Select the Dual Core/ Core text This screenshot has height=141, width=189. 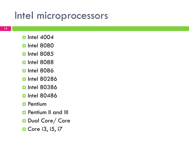point(49,121)
